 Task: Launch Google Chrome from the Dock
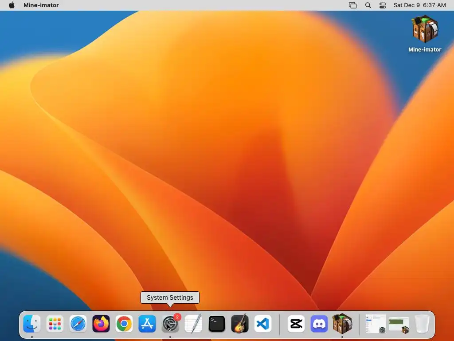[x=124, y=324]
